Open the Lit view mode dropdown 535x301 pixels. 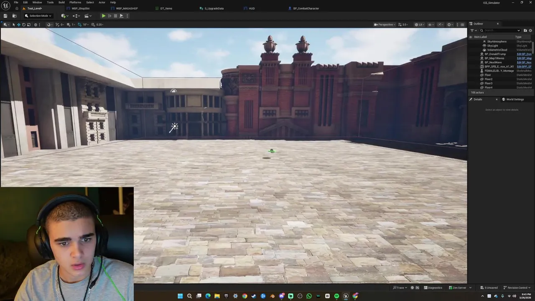coord(419,25)
